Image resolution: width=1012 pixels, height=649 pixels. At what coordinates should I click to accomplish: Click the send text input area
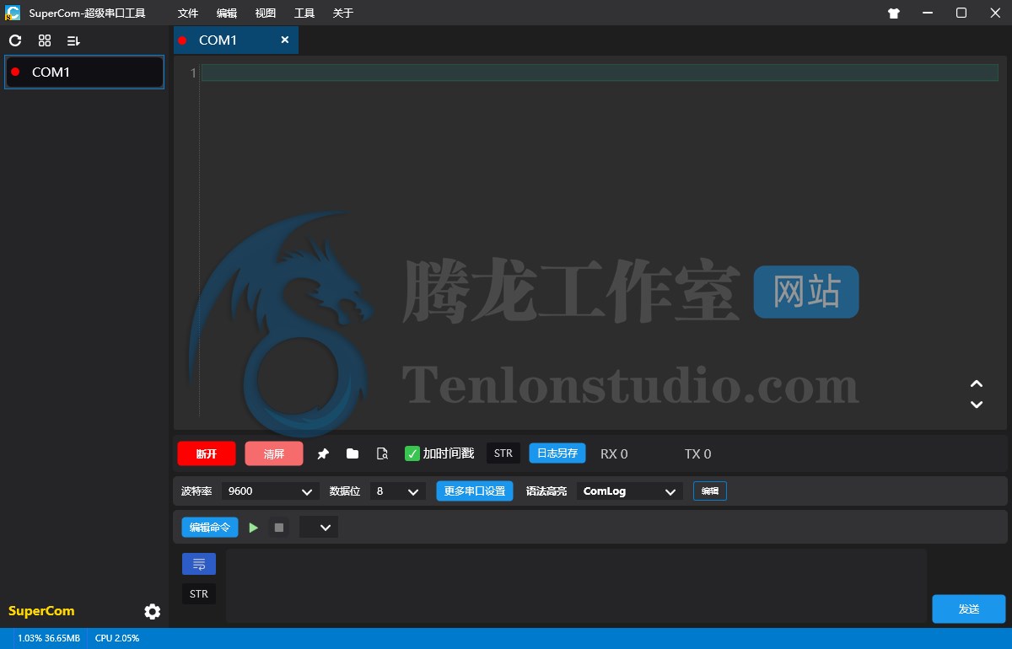coord(576,586)
